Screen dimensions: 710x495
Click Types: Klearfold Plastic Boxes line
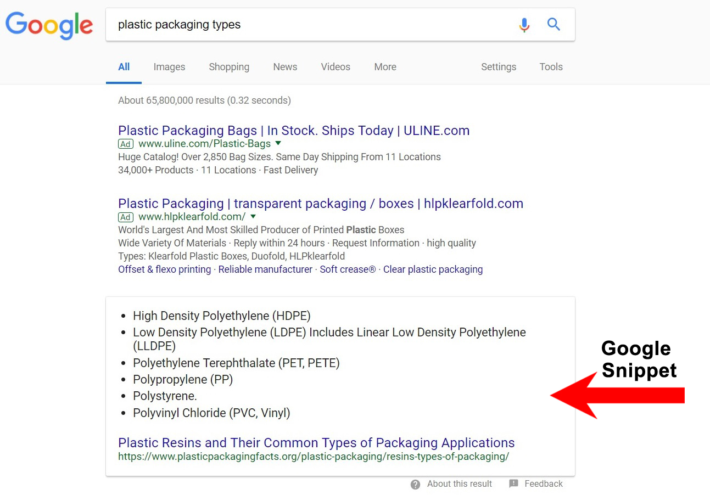[x=231, y=256]
